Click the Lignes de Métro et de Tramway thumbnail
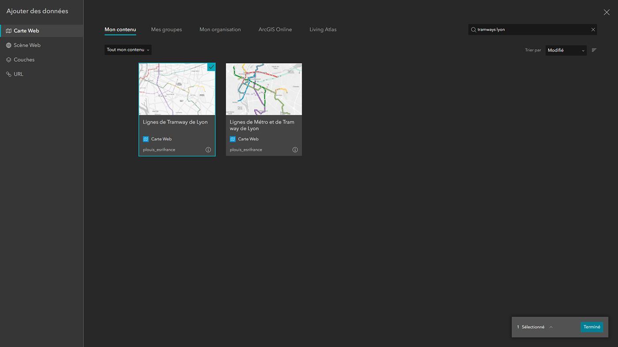This screenshot has height=347, width=618. coord(264,89)
